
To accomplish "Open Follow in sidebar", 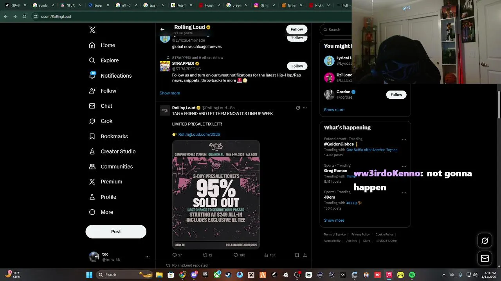I will pyautogui.click(x=103, y=91).
